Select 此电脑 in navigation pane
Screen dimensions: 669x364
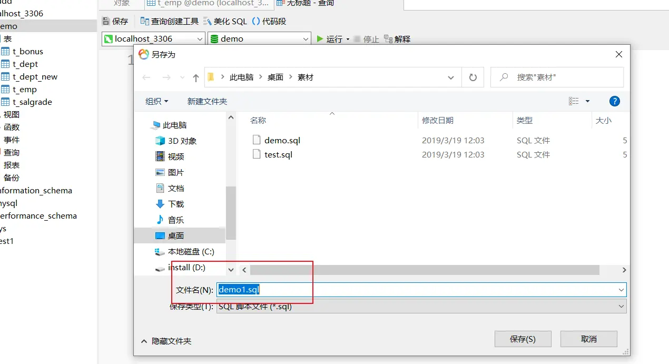(174, 125)
